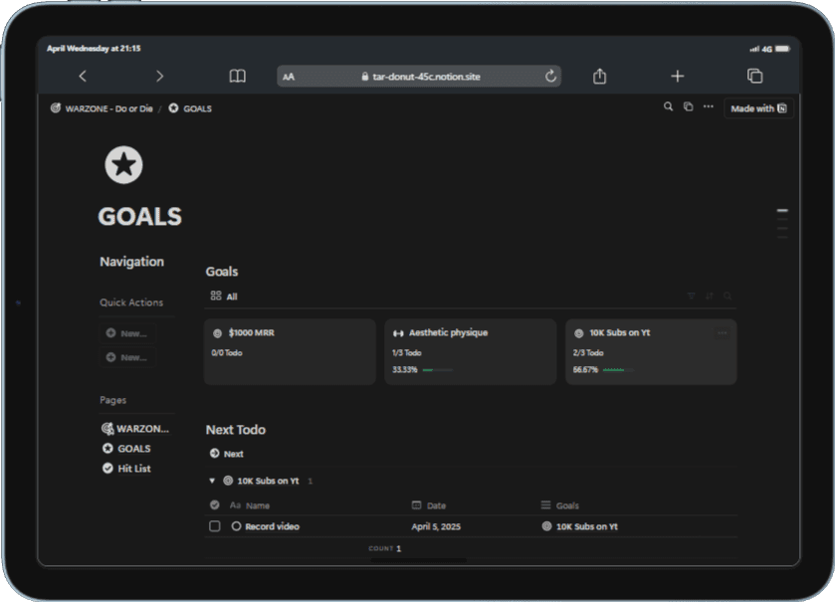Open the Hit List page link
The width and height of the screenshot is (835, 602).
coord(126,469)
